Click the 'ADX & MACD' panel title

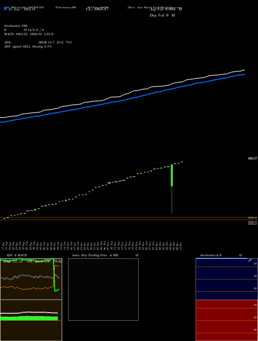tap(17, 255)
